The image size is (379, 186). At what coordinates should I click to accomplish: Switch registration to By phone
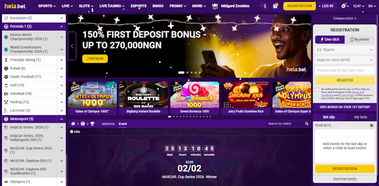click(360, 39)
